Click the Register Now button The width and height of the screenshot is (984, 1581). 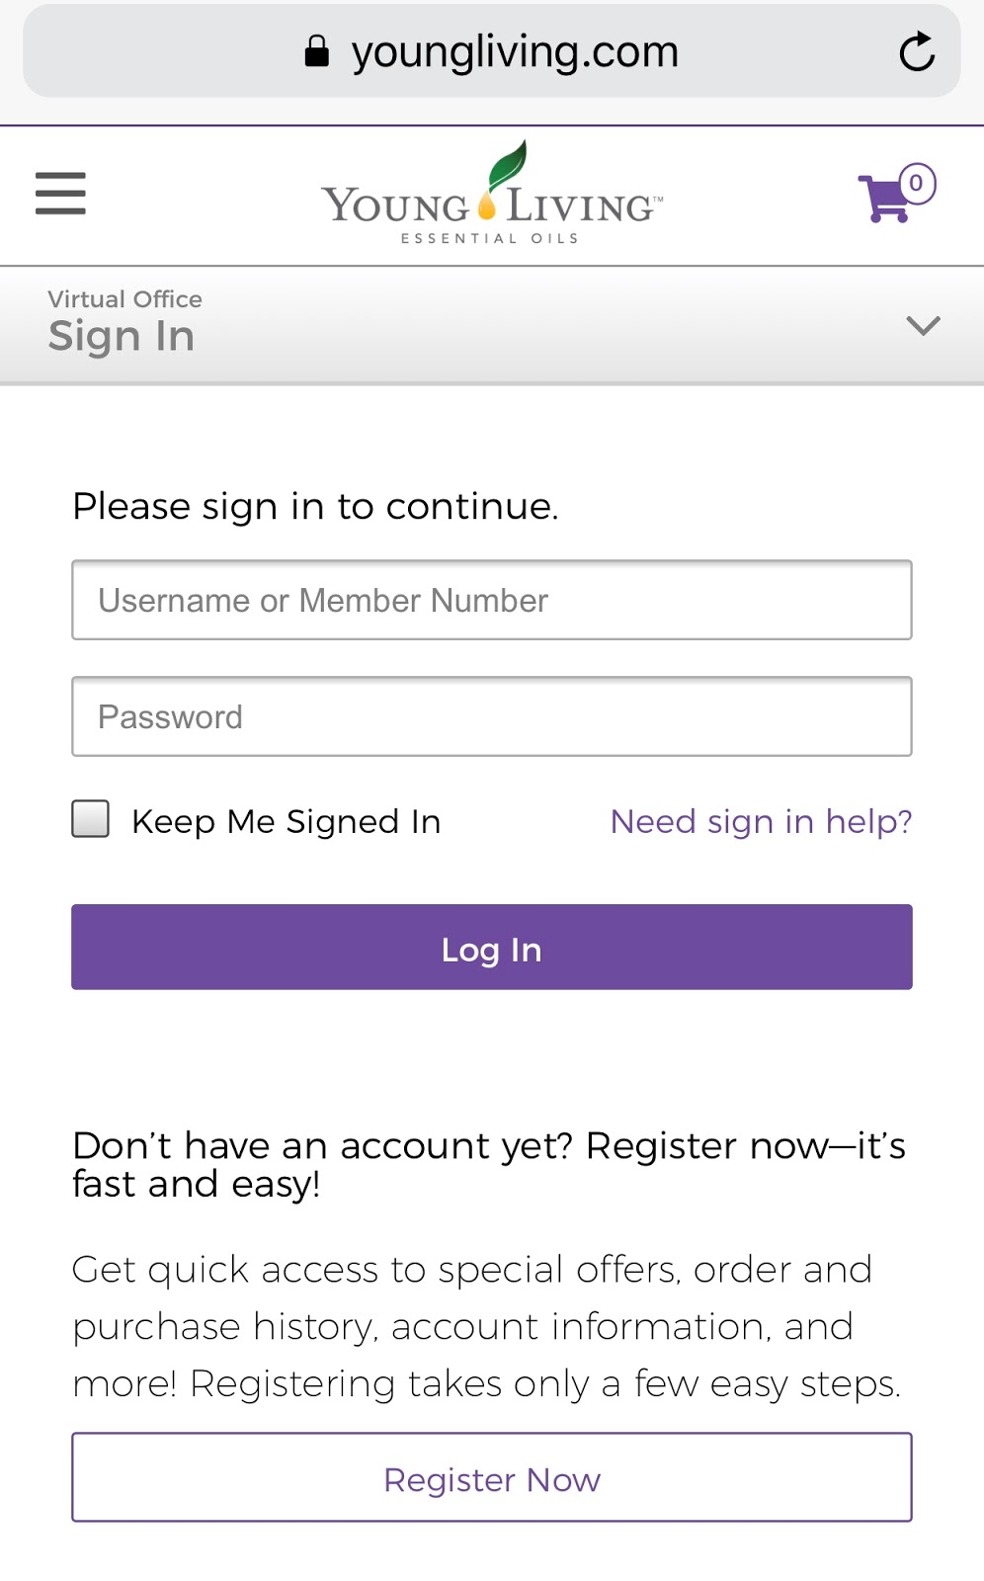pos(492,1477)
